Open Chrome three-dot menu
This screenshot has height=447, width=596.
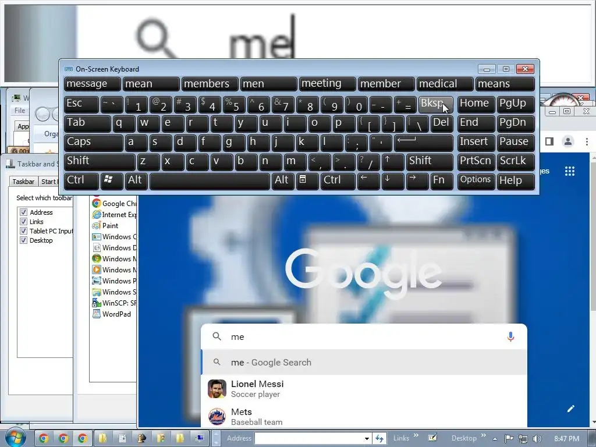pos(587,141)
